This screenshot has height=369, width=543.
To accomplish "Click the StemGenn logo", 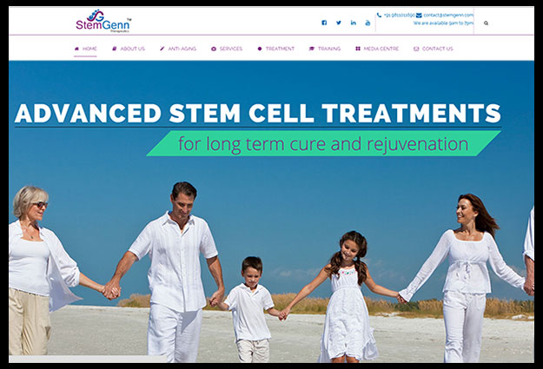I will tap(103, 22).
